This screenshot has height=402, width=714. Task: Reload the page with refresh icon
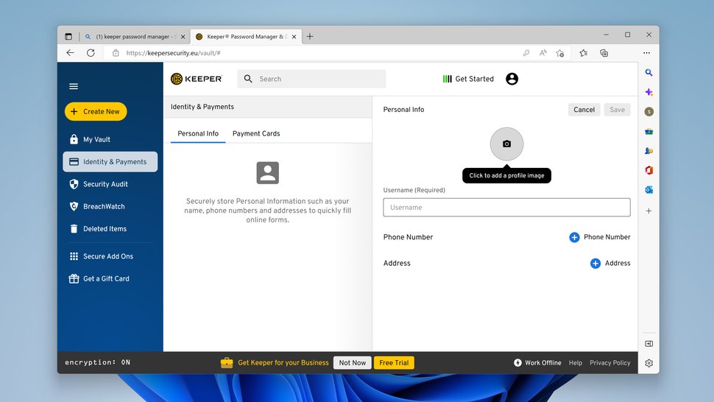[x=91, y=53]
